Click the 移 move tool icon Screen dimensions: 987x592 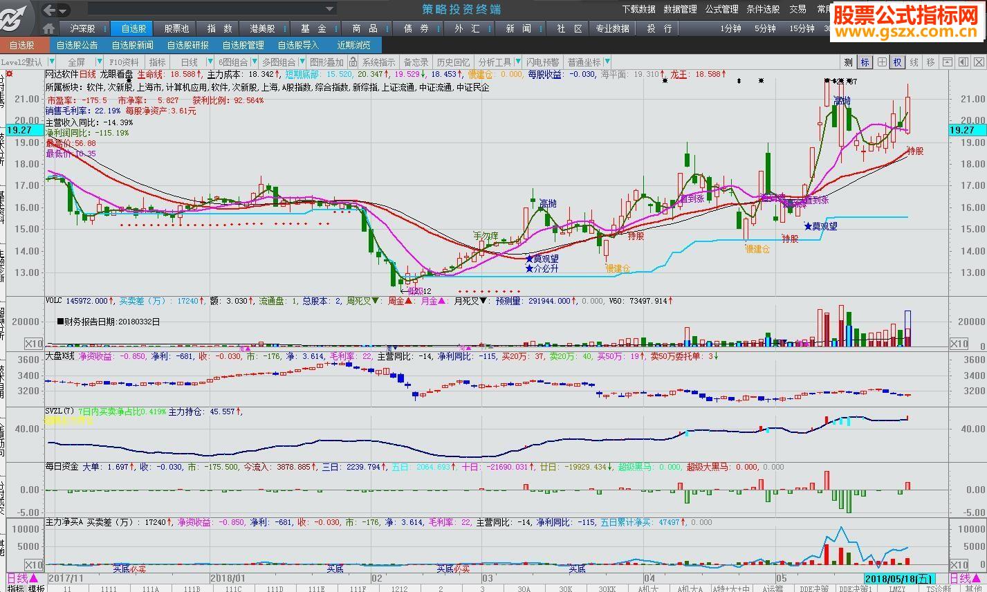pos(930,62)
